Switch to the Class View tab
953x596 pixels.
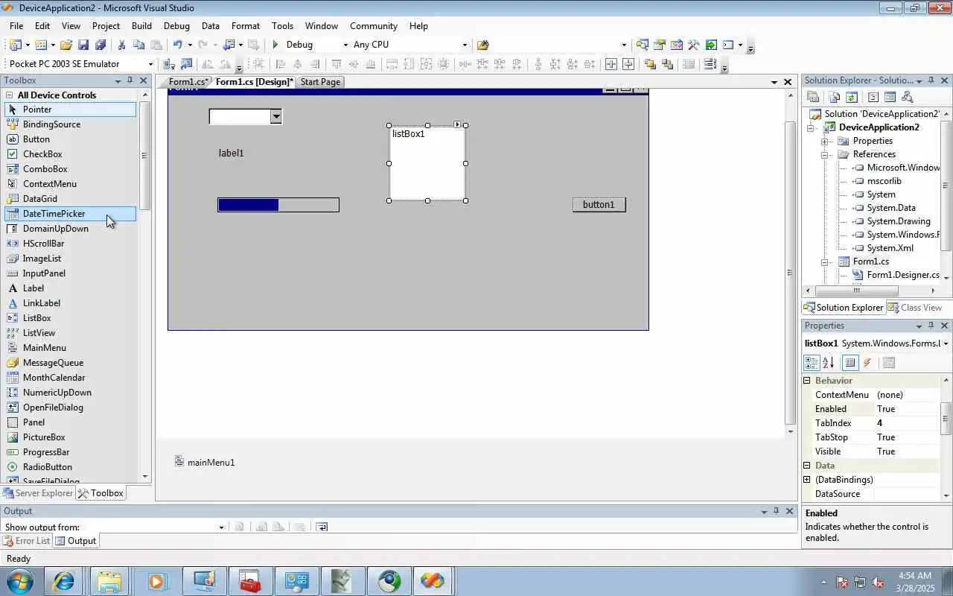(x=915, y=308)
